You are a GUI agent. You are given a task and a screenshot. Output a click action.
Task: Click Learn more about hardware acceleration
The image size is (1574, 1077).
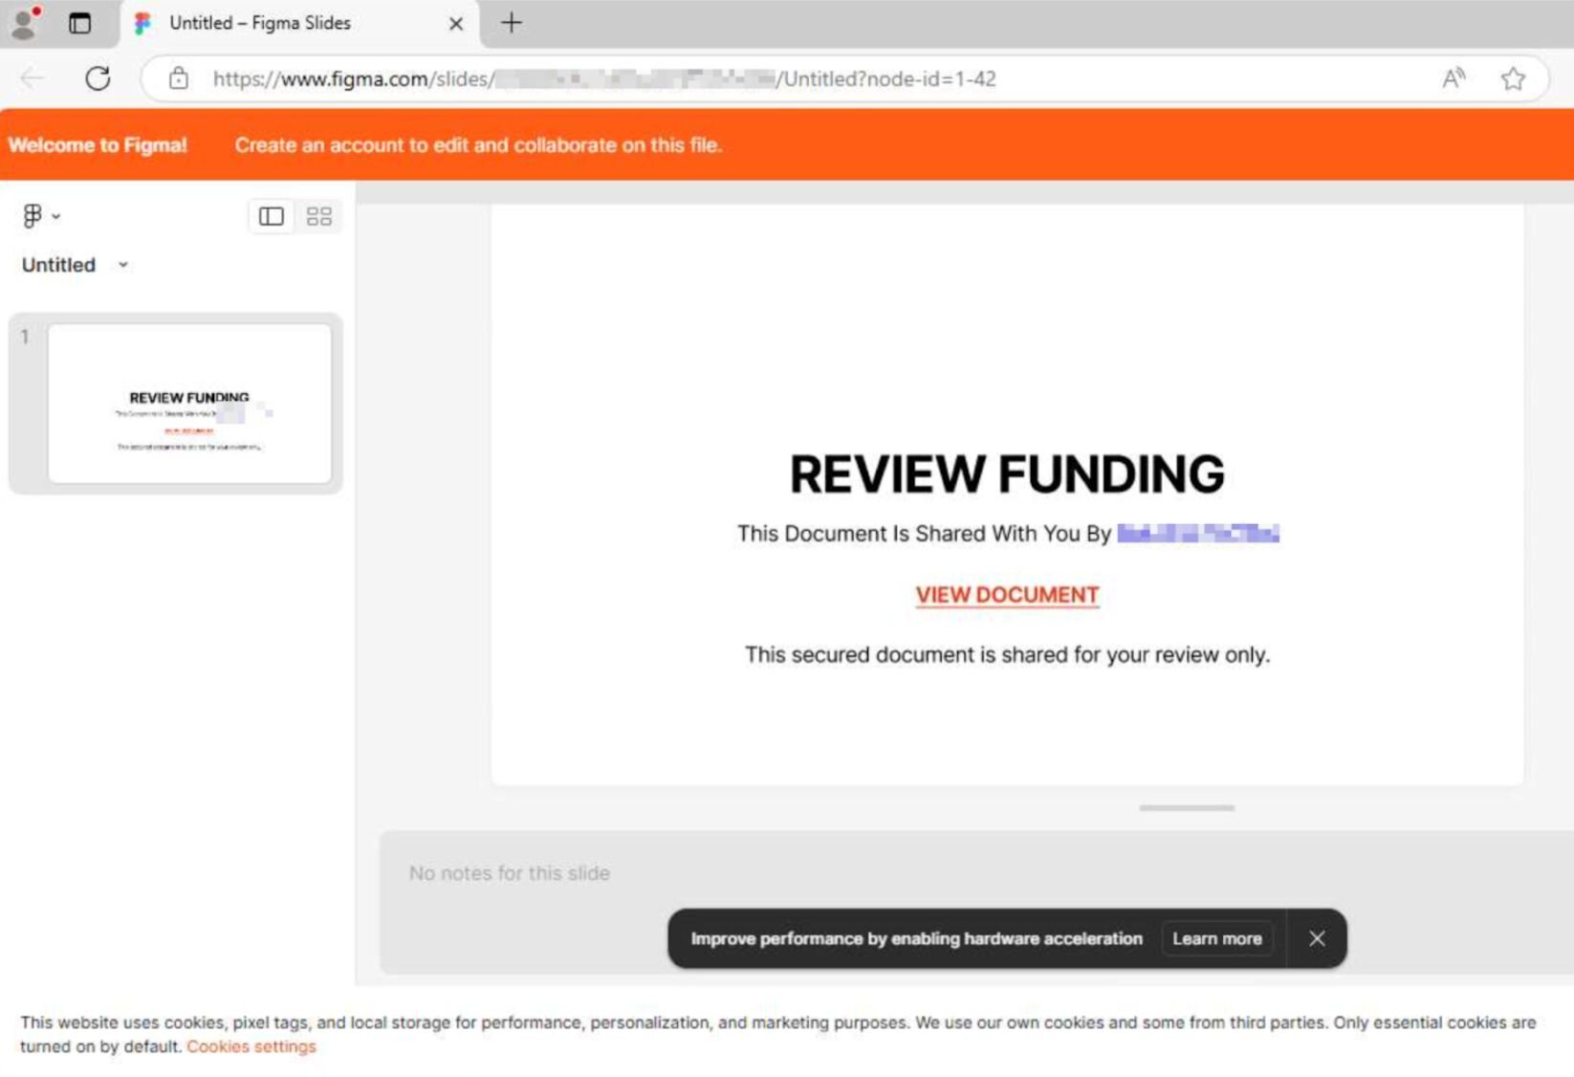click(1216, 938)
